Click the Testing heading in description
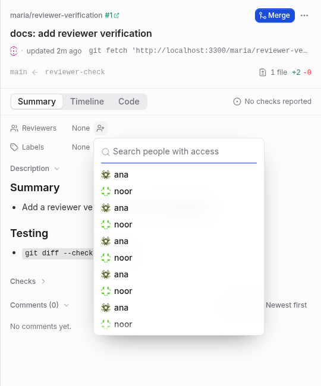This screenshot has width=321, height=386. click(x=29, y=233)
